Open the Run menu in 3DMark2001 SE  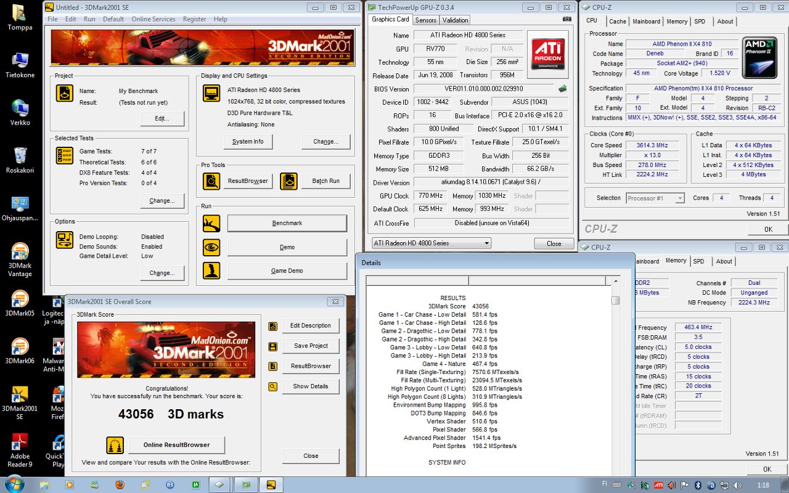89,19
